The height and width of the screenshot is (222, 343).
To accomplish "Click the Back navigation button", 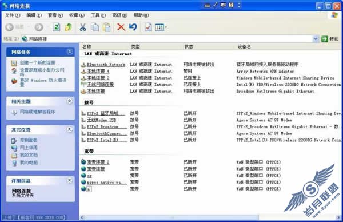I will (9, 27).
